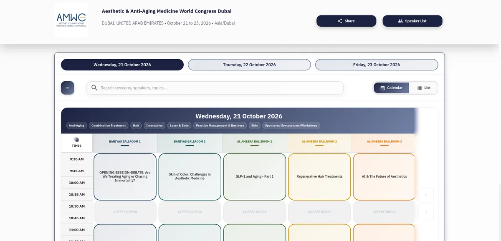
Task: Click the Share button
Action: coord(346,21)
